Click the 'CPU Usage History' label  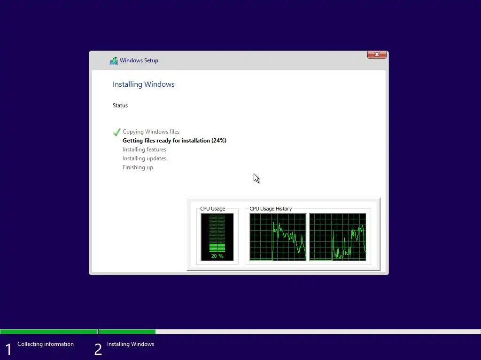coord(271,209)
